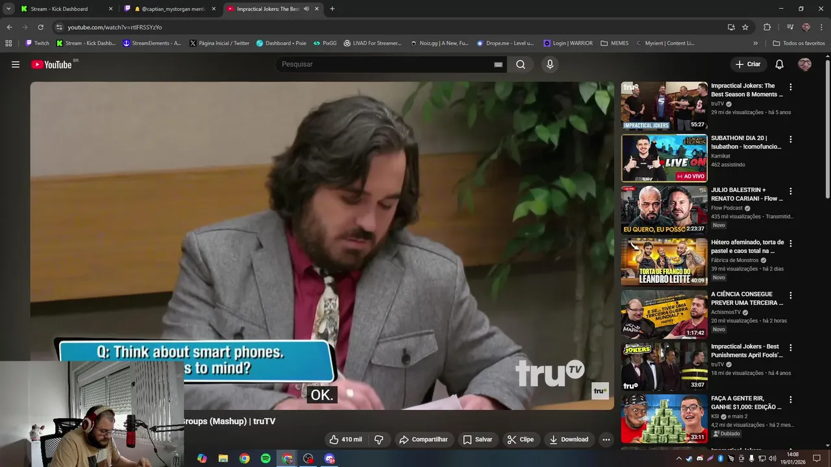The image size is (831, 467).
Task: Click the truTV channel badge on video
Action: click(600, 390)
